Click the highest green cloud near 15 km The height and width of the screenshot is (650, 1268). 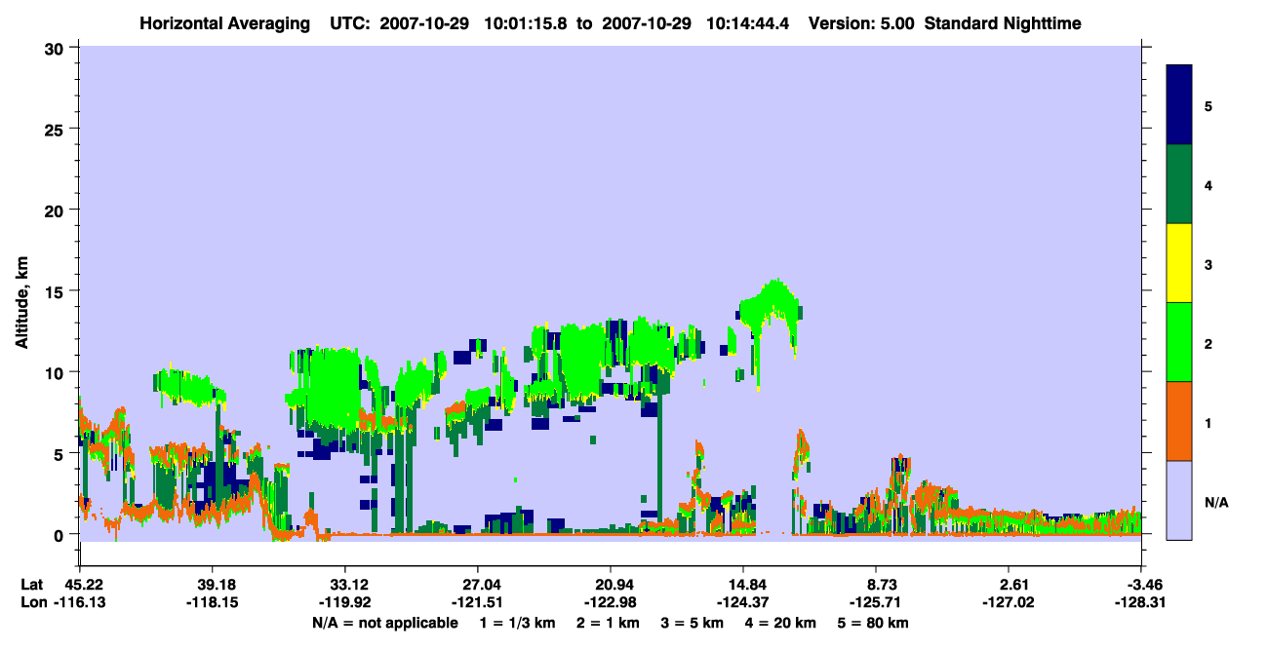point(771,304)
